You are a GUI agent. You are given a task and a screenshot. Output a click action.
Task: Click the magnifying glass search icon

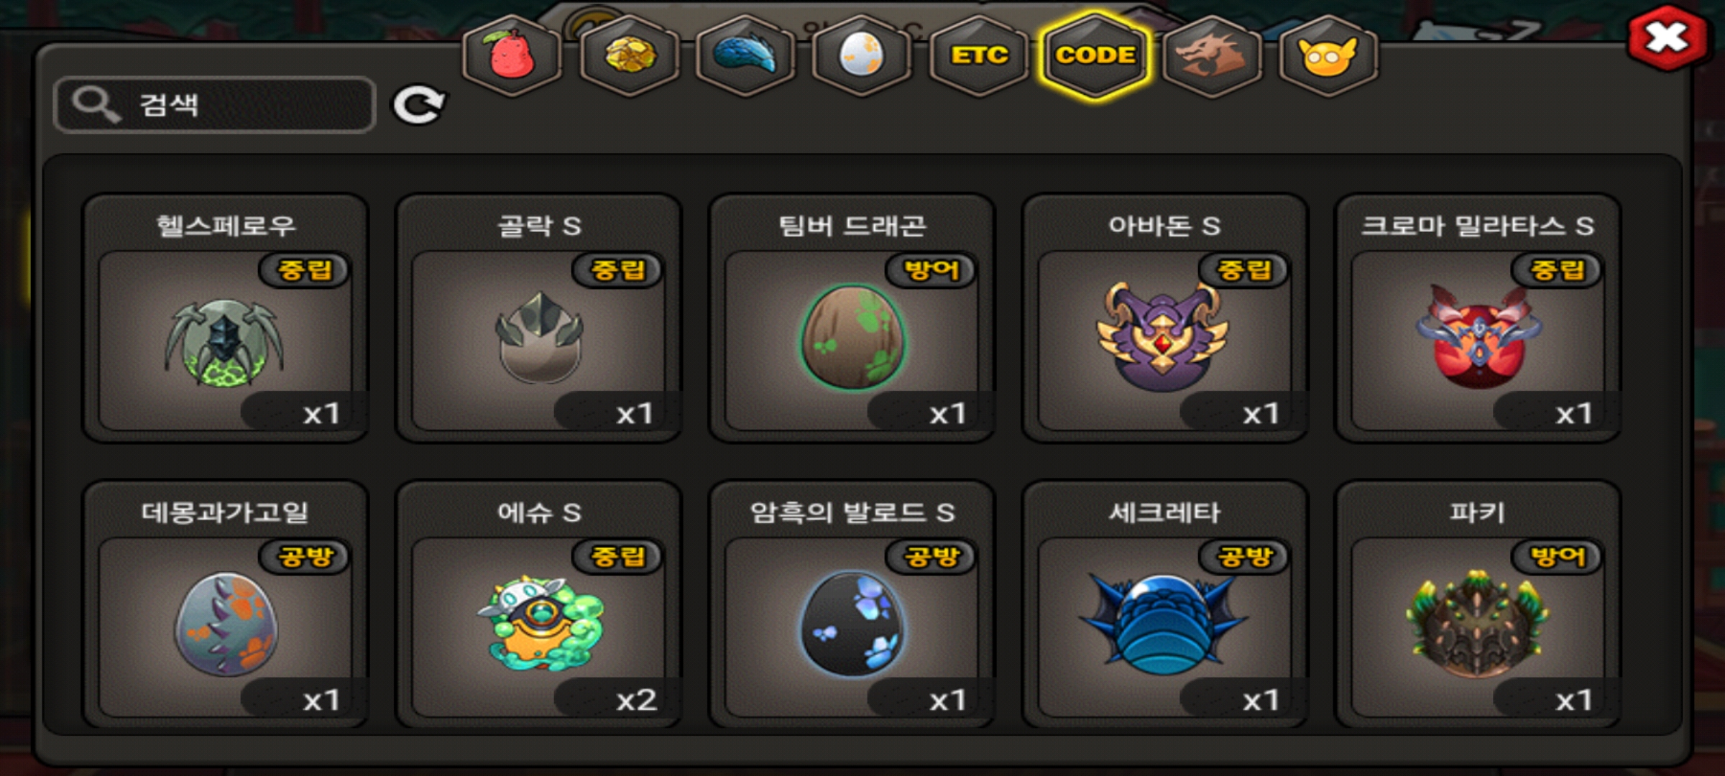click(x=95, y=105)
